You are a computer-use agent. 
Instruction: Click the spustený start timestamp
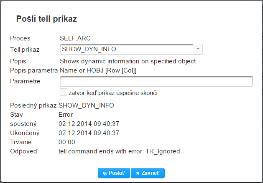[89, 124]
